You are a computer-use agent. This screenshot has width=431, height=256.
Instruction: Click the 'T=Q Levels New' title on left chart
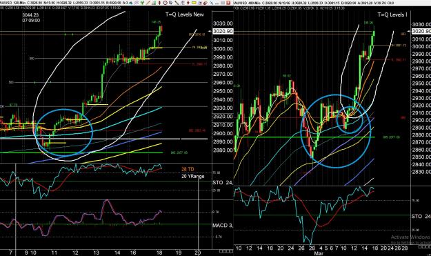pyautogui.click(x=184, y=14)
